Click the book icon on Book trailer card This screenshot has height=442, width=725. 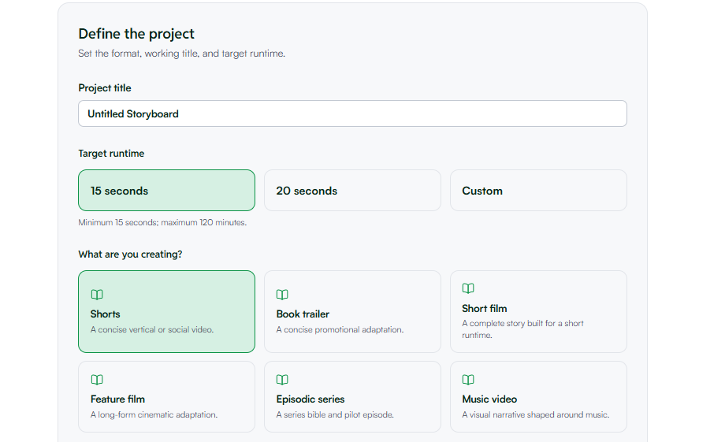(282, 295)
